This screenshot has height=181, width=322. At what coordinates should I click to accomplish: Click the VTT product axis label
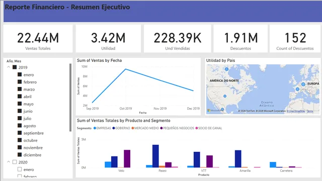[x=204, y=171]
